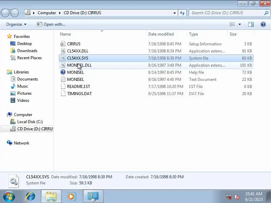271x203 pixels.
Task: Click the Forward navigation arrow button
Action: tap(15, 13)
